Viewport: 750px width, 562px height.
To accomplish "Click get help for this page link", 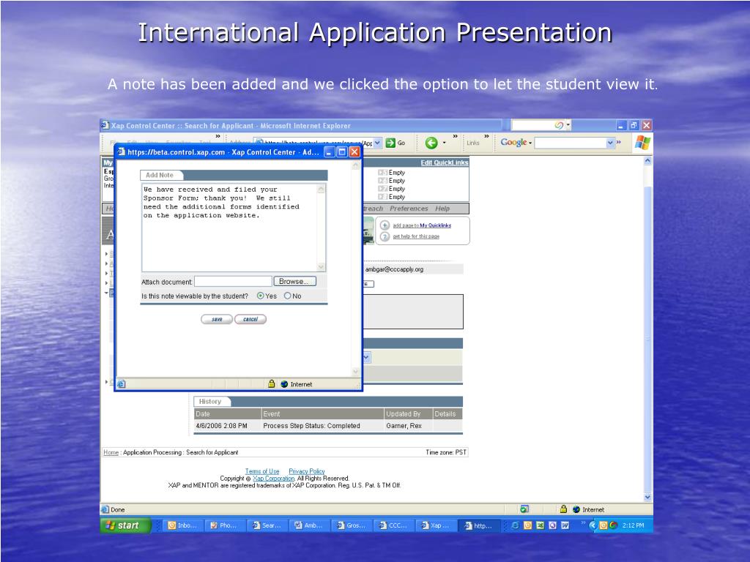I will tap(416, 236).
